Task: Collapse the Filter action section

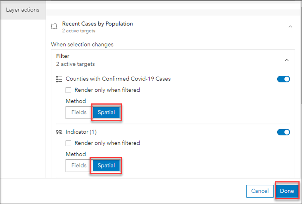Action: (287, 60)
